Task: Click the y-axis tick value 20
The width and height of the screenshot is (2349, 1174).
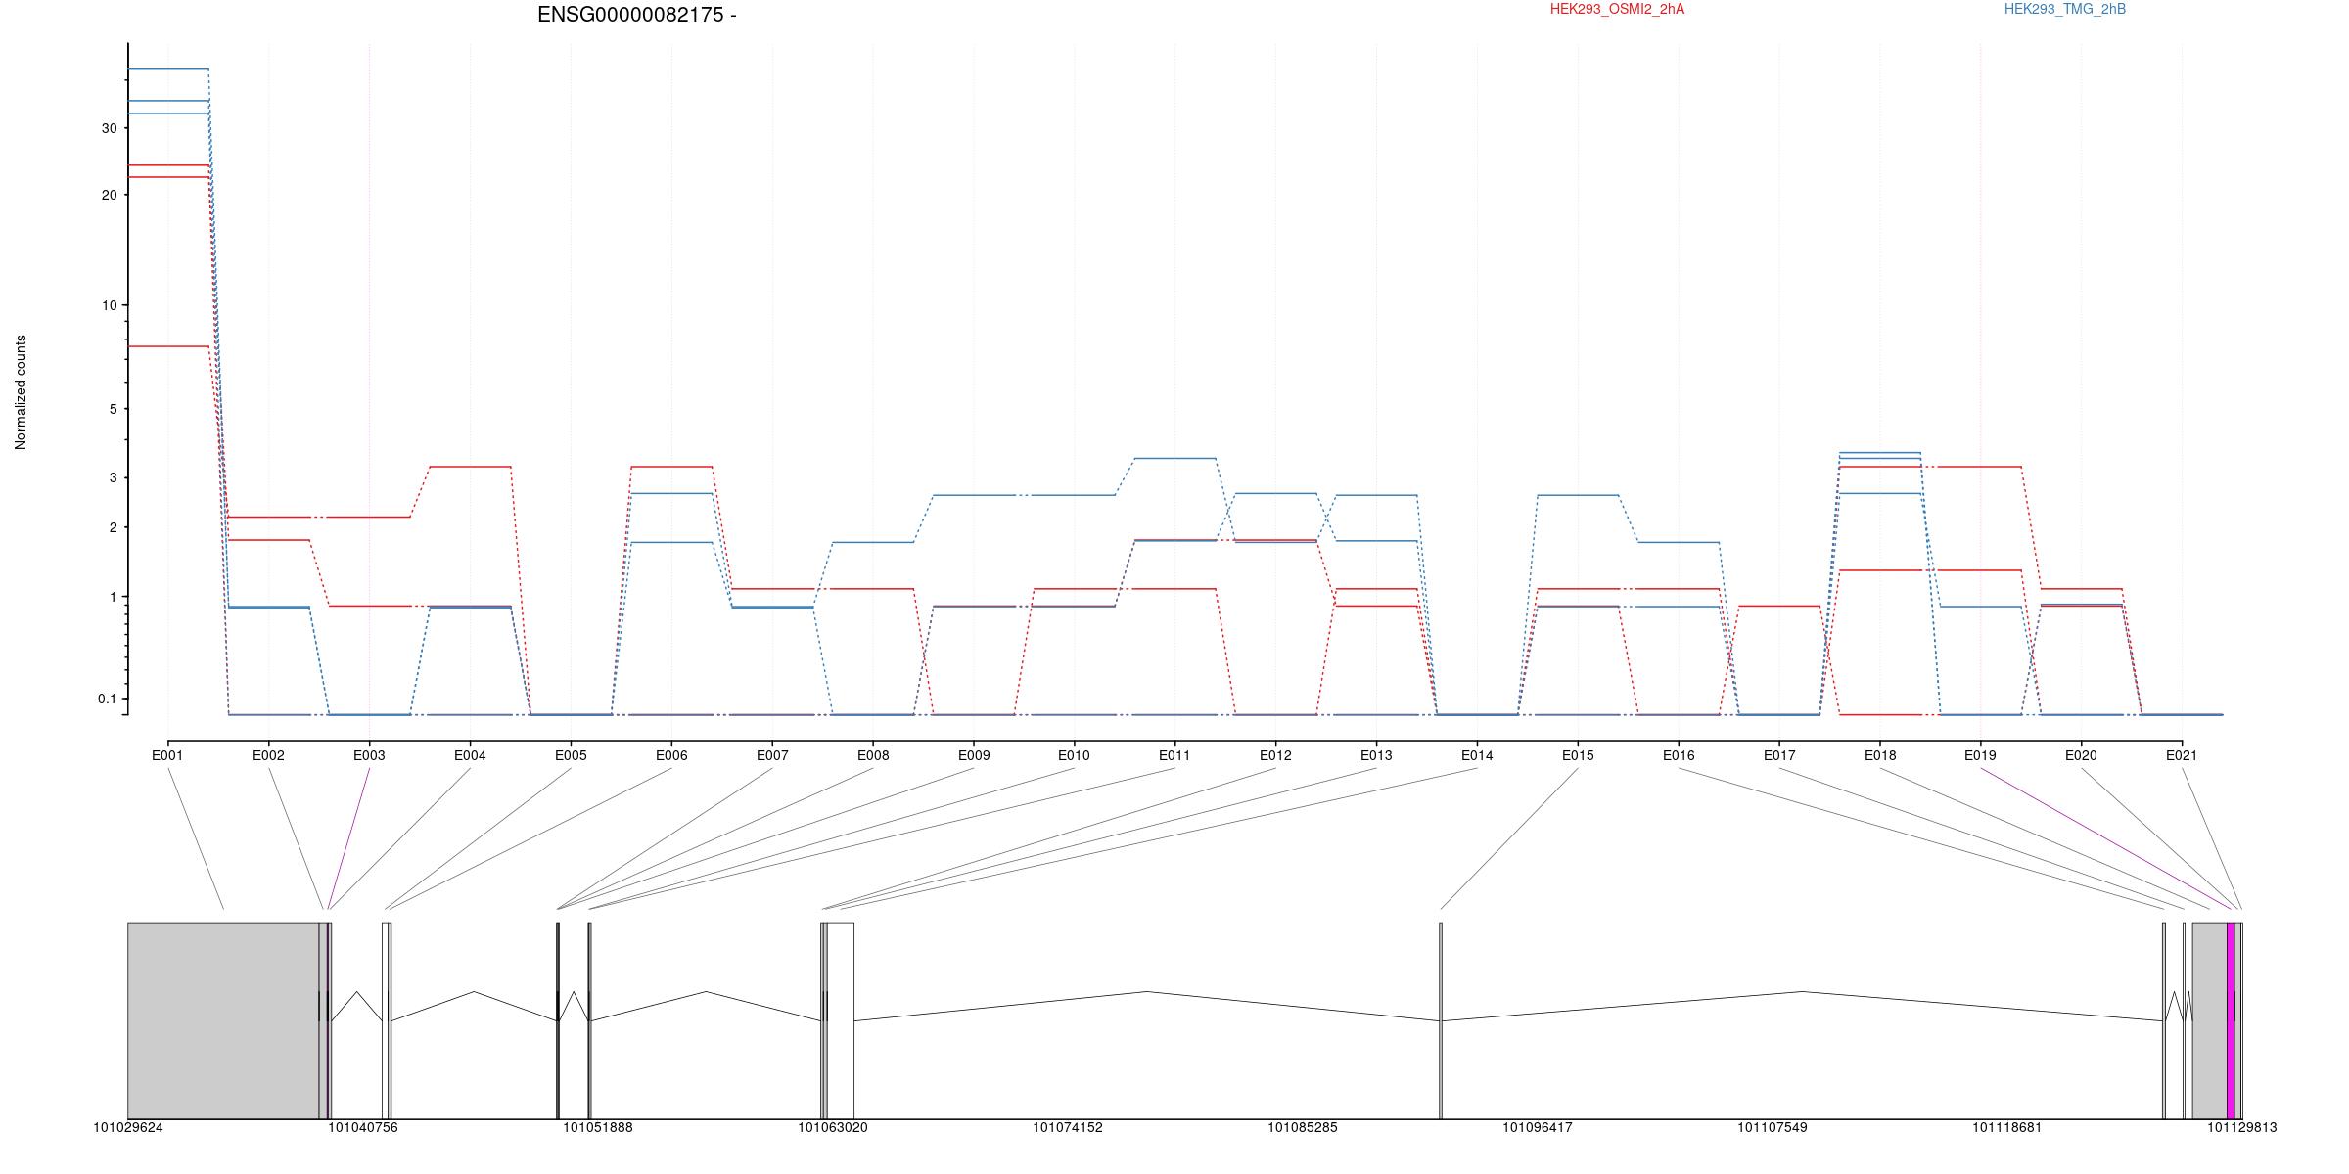Action: (x=109, y=195)
